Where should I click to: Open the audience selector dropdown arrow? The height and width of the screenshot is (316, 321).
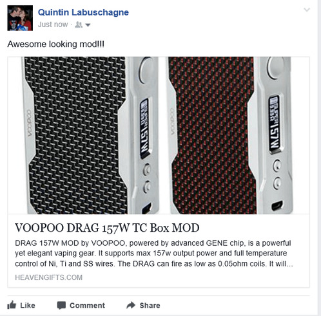88,25
